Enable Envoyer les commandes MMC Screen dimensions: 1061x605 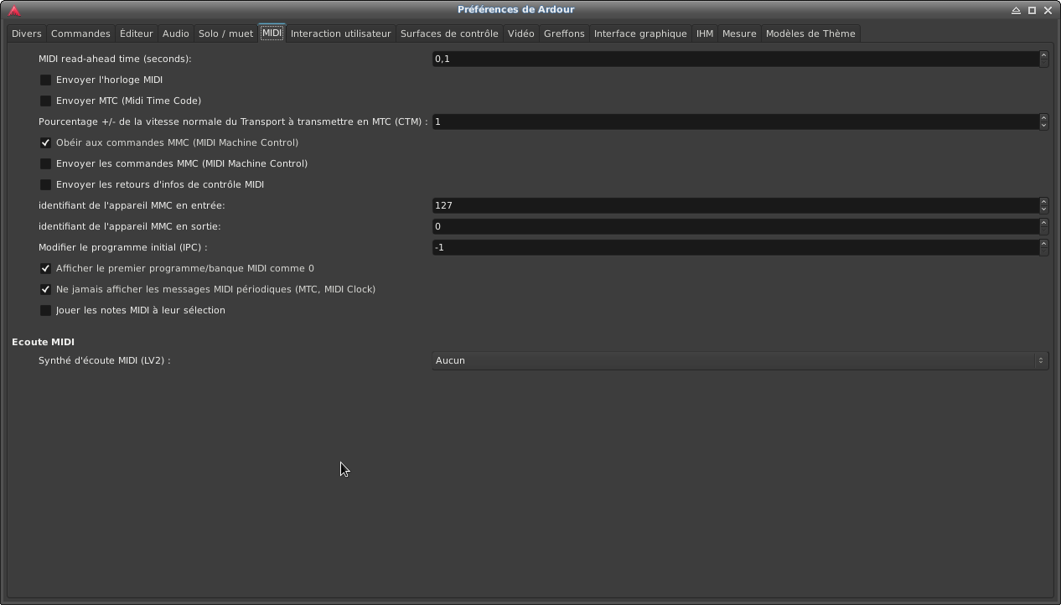pos(46,163)
